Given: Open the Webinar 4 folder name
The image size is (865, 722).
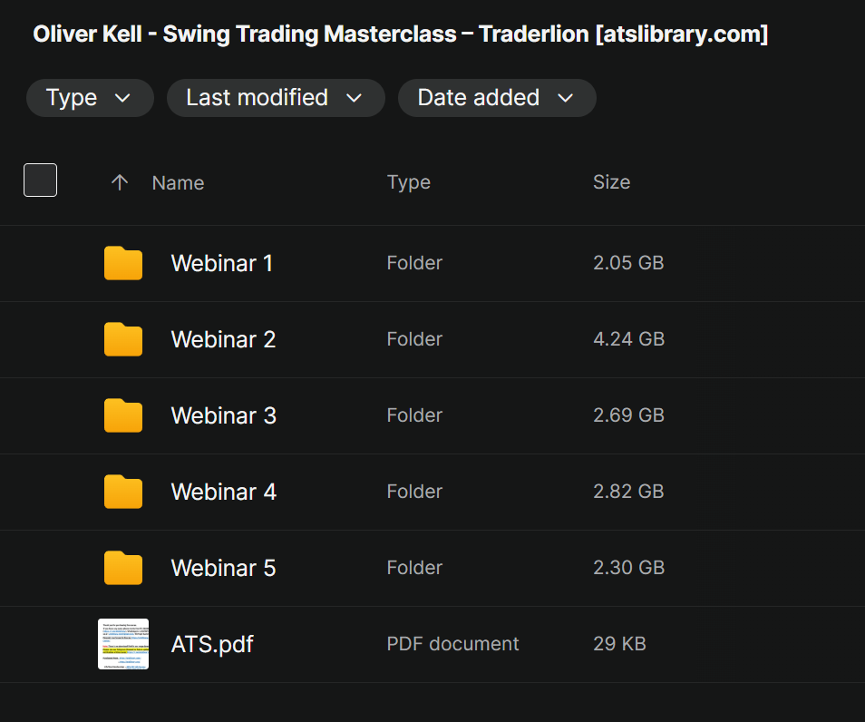Looking at the screenshot, I should (x=223, y=492).
